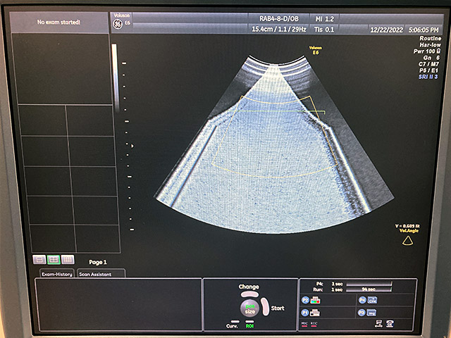Click the probe label RAB4-8-D/OB
Screen dimensions: 451x338
tap(279, 19)
